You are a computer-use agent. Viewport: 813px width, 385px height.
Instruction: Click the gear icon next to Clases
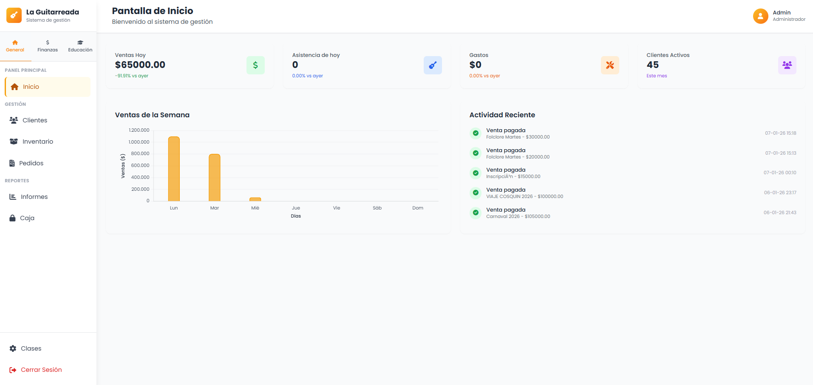(x=13, y=348)
